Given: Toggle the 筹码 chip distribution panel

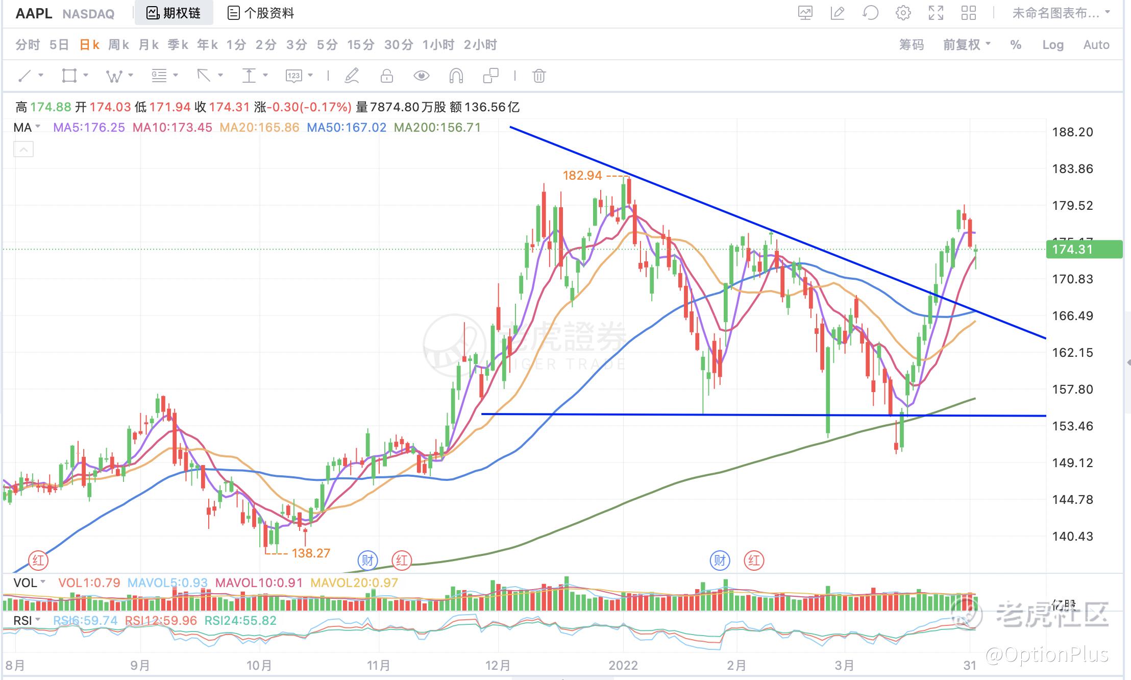Looking at the screenshot, I should click(912, 45).
